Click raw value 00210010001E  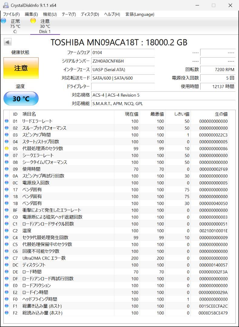click(214, 231)
